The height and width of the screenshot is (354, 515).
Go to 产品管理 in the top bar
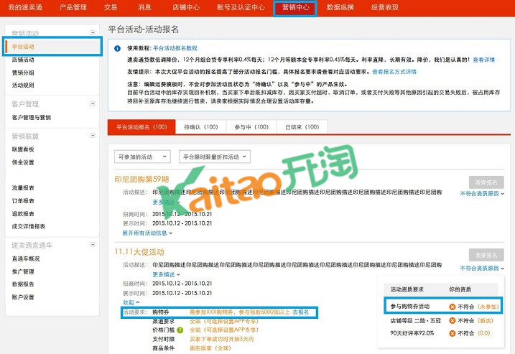[x=73, y=7]
